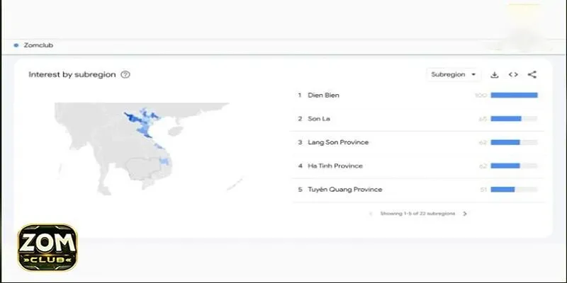Click the caret arrow on the Subregion selector

(473, 75)
